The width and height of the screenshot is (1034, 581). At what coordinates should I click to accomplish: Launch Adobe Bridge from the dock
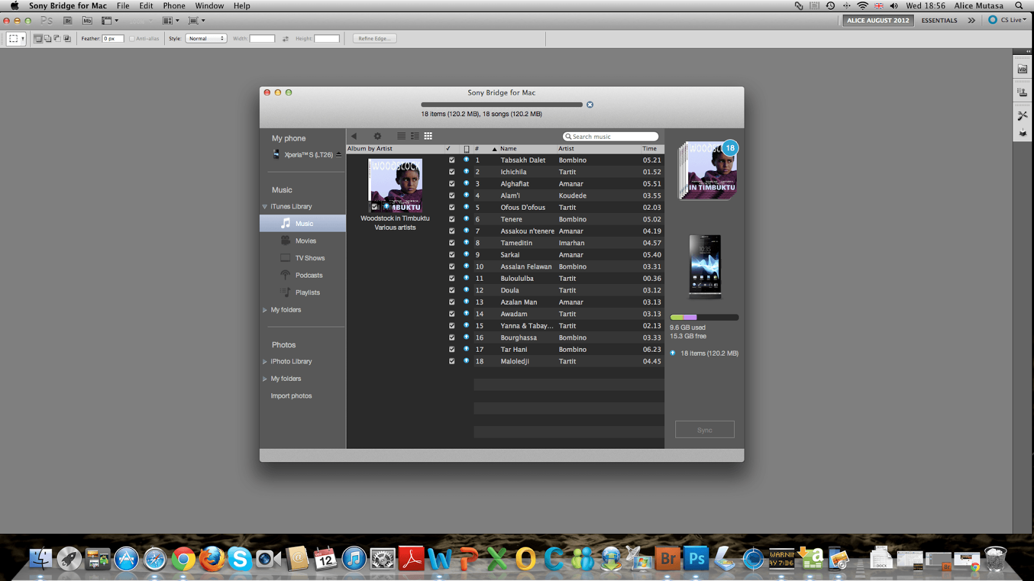(x=668, y=558)
